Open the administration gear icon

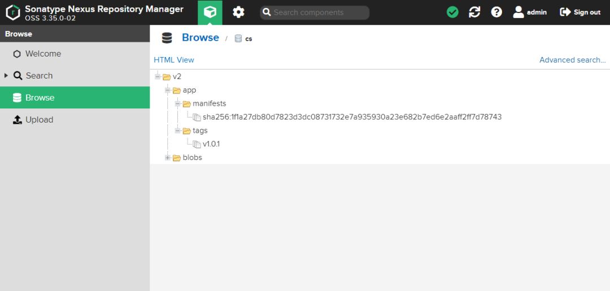click(238, 12)
